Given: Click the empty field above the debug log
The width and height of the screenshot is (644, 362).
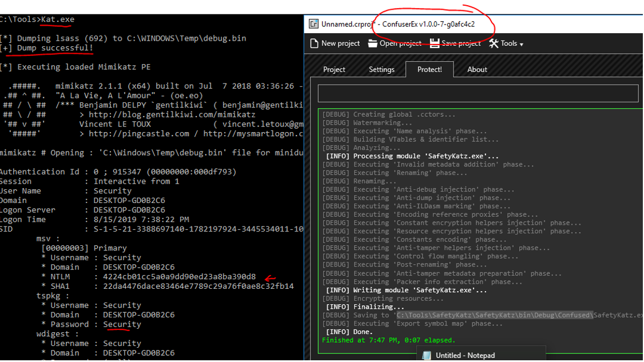Looking at the screenshot, I should coord(478,93).
